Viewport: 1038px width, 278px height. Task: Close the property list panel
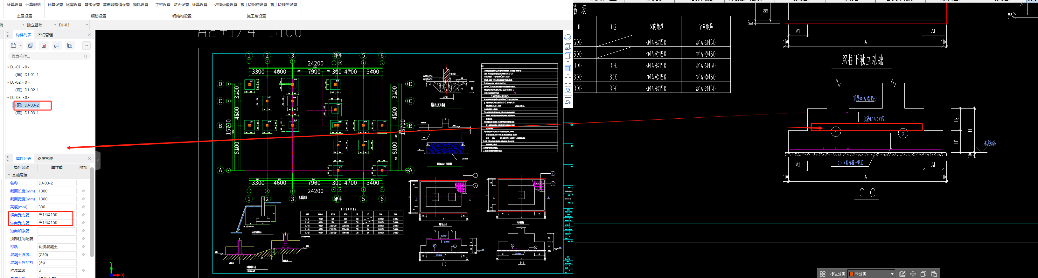tap(89, 159)
